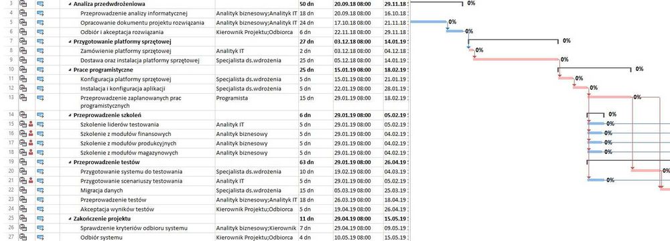Collapse the Przeprowadzenie szkoleń summary task
Viewport: 670px width, 241px height.
click(70, 115)
